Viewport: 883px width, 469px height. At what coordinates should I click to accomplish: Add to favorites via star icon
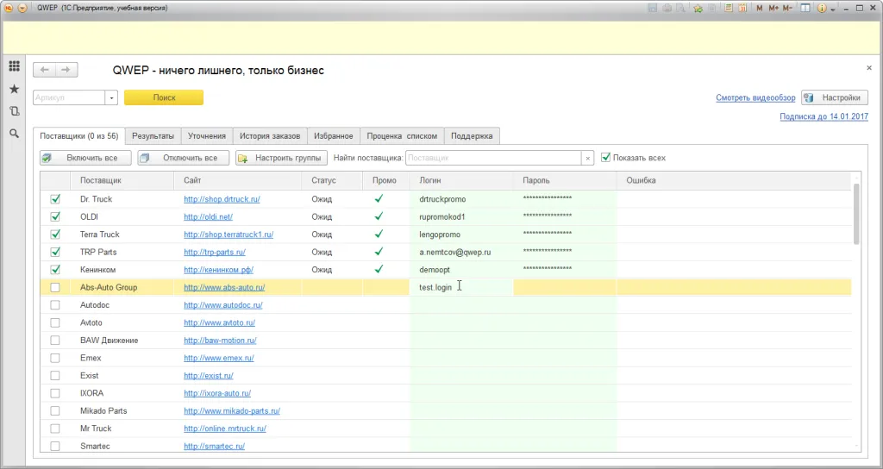[698, 8]
